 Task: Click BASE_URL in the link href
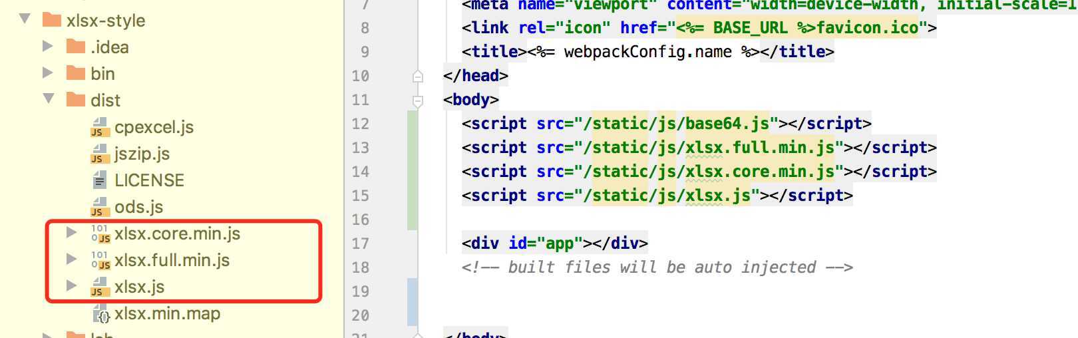(750, 28)
